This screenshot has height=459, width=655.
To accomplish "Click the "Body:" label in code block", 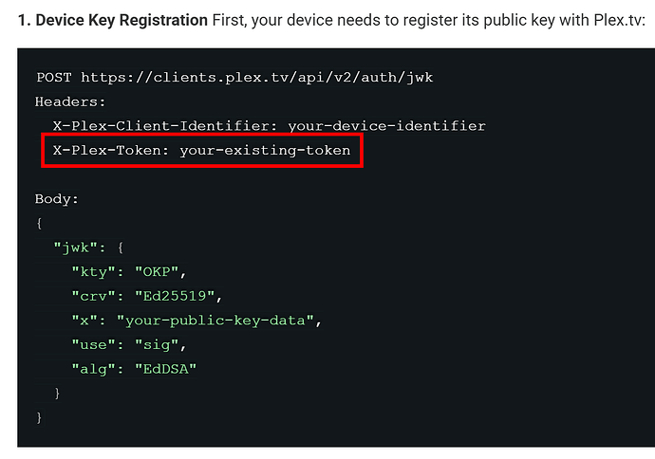I will [58, 199].
